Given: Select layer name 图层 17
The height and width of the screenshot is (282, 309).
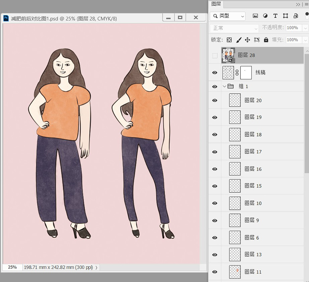Looking at the screenshot, I should tap(253, 152).
